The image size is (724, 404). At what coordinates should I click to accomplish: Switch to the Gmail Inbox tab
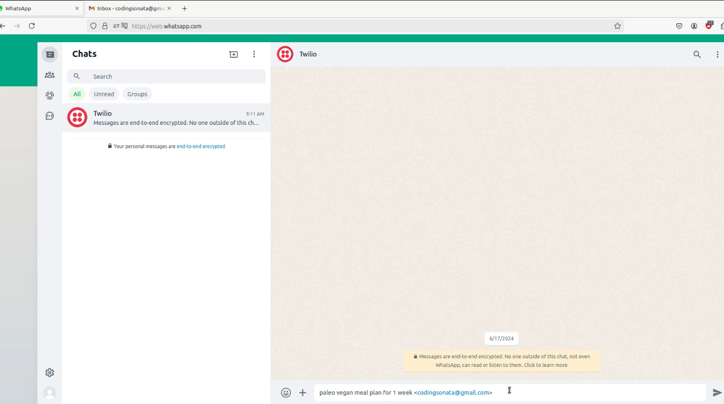click(x=127, y=8)
